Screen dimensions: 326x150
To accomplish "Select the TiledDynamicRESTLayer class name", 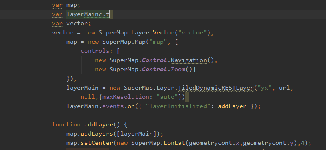I will click(215, 88).
